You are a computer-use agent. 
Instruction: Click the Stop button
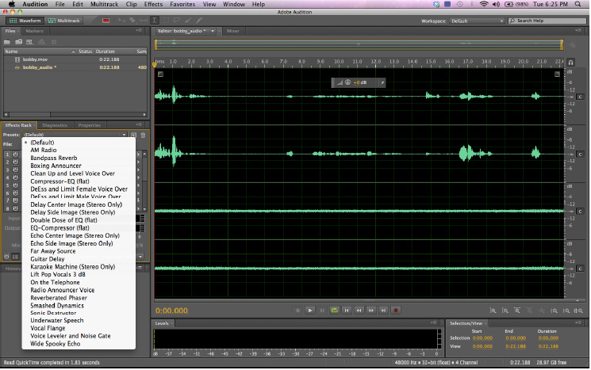[297, 311]
